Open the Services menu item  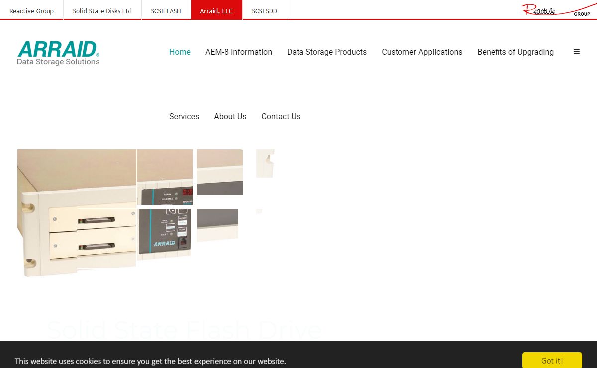pos(184,116)
